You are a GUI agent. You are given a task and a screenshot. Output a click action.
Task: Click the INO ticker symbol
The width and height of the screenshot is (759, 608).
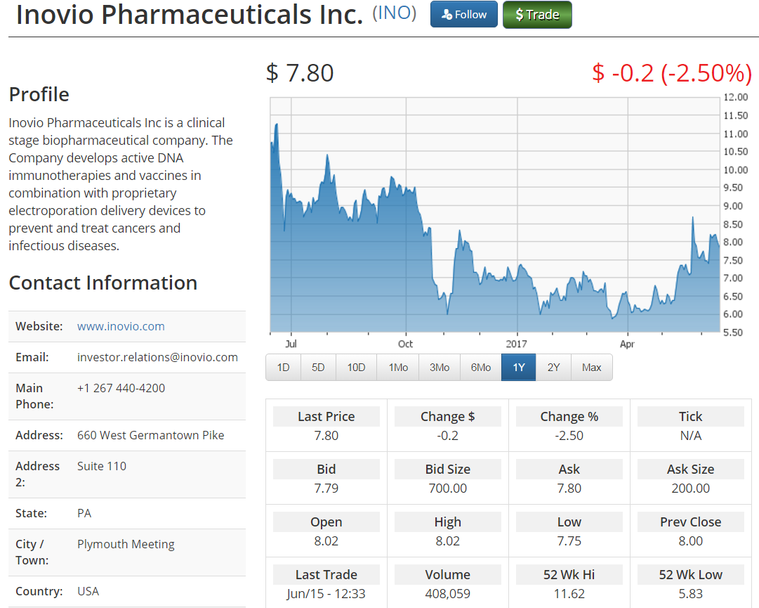[395, 13]
